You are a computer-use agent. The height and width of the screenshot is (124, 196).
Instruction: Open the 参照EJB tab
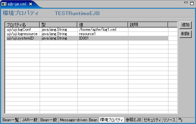coord(133,120)
